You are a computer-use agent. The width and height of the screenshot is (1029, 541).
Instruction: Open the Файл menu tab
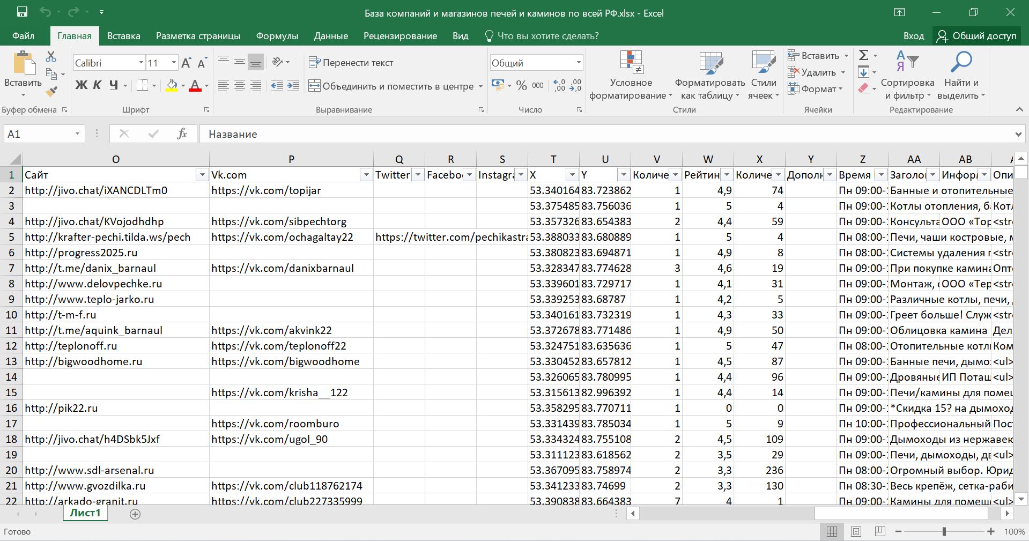point(23,36)
